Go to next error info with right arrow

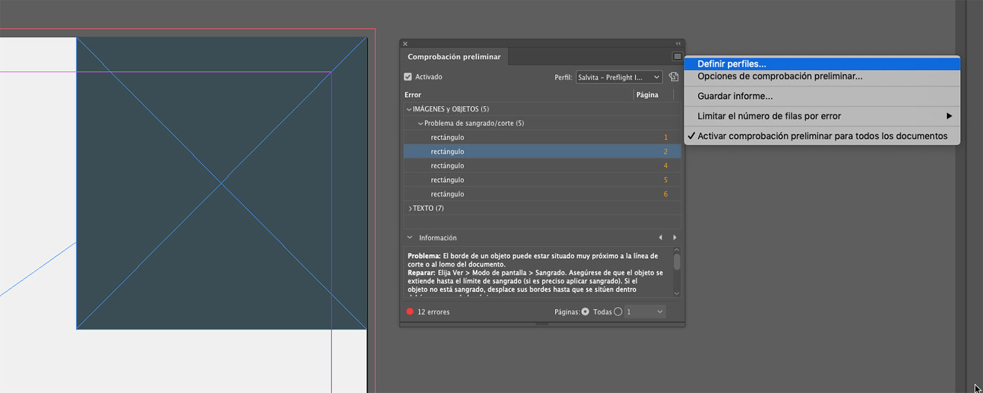(x=674, y=238)
